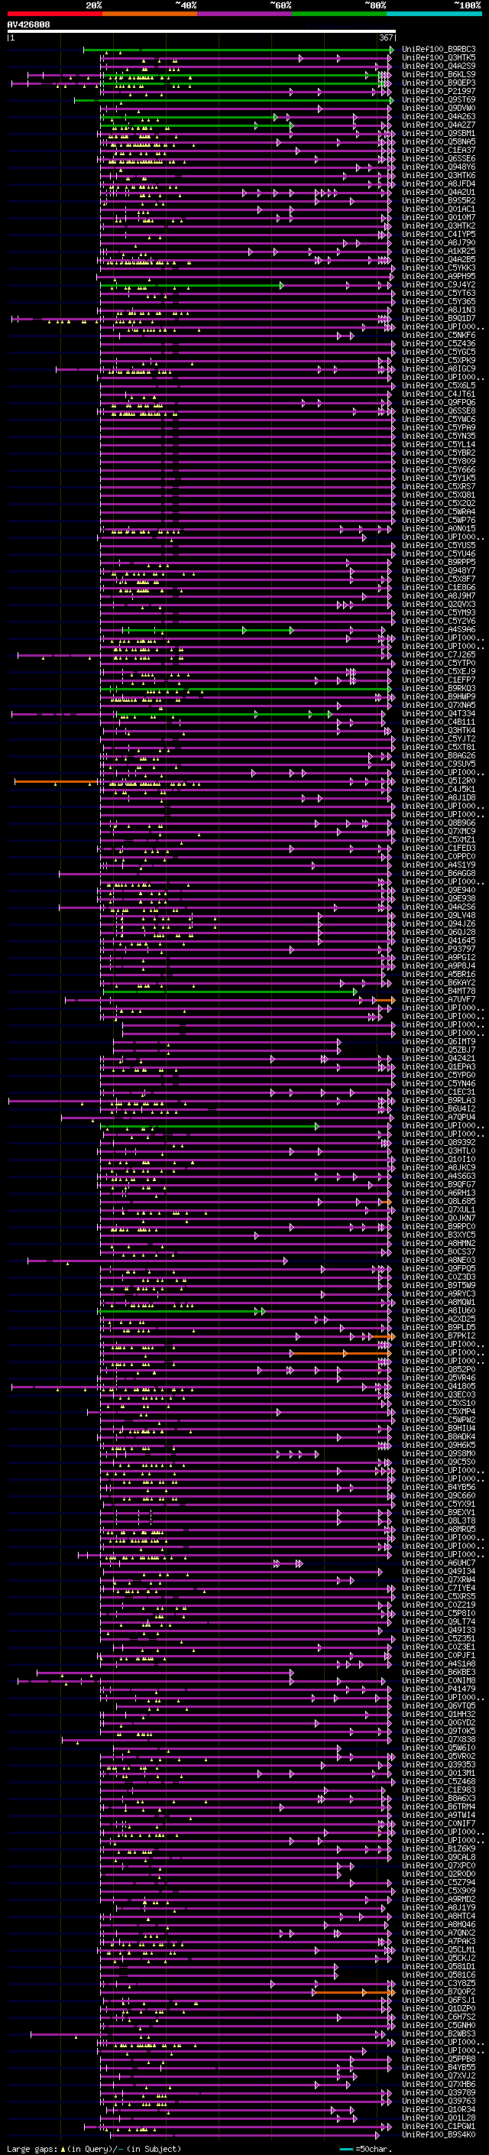Click hit label UniRef100_Q7XUL1
Image resolution: width=489 pixels, height=2155 pixels.
click(439, 1209)
